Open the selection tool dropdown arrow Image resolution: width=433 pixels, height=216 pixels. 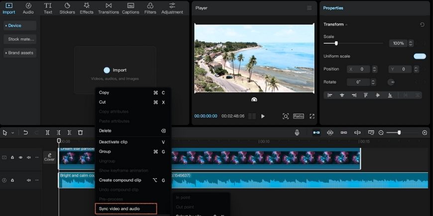pyautogui.click(x=12, y=133)
